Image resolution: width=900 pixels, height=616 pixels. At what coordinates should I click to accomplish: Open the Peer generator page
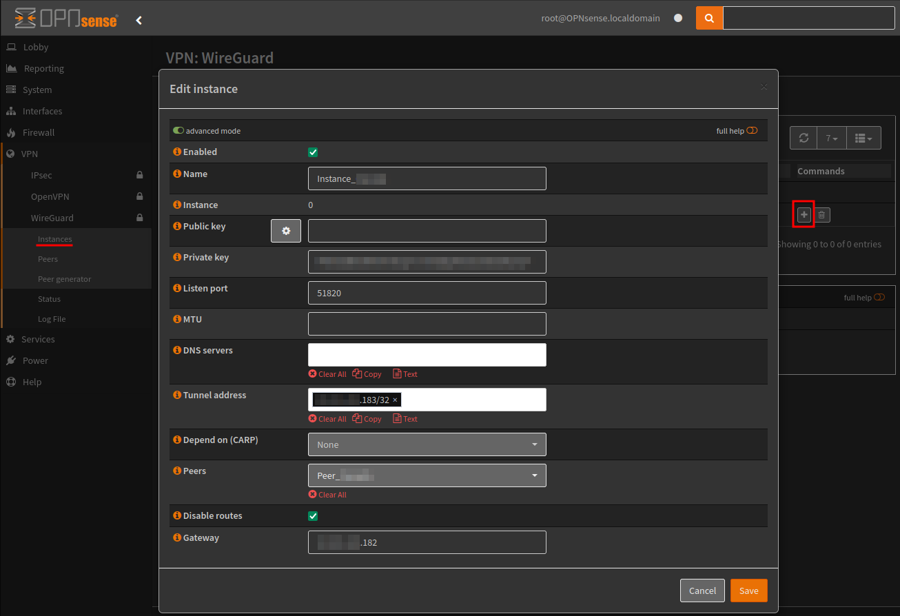click(65, 279)
